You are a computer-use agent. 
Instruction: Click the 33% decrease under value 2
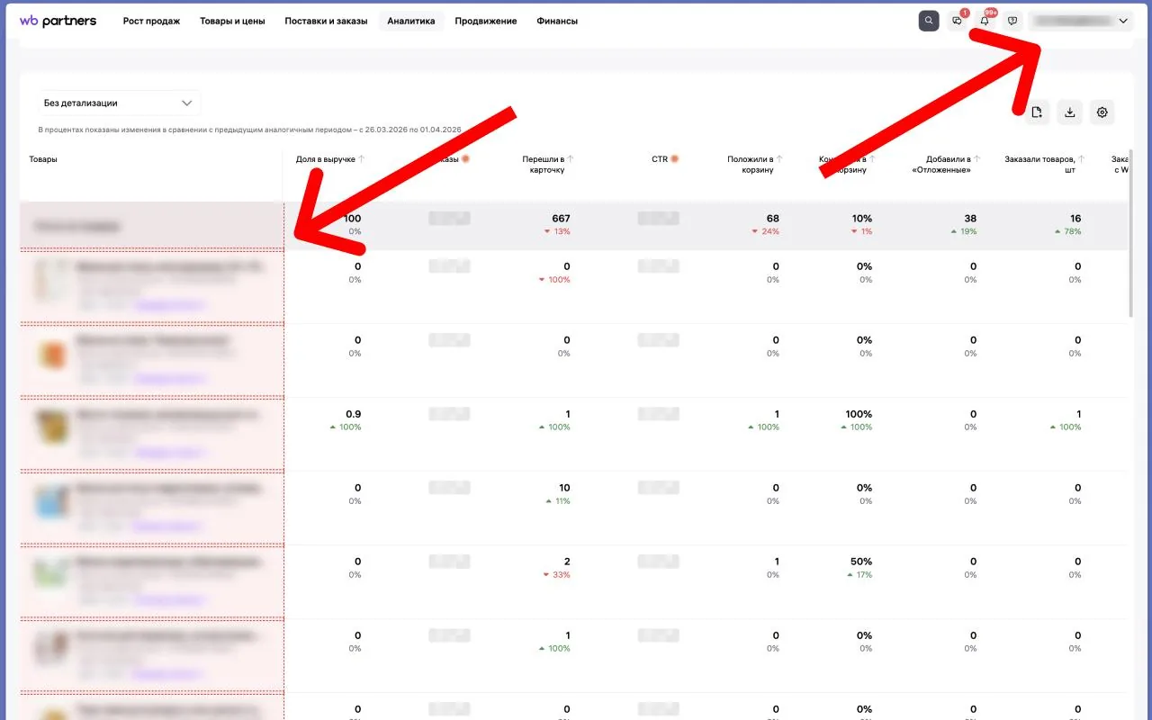pyautogui.click(x=555, y=575)
